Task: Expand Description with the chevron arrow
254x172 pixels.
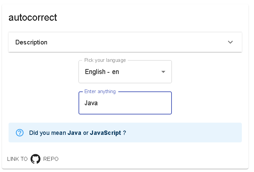Action: pyautogui.click(x=230, y=42)
